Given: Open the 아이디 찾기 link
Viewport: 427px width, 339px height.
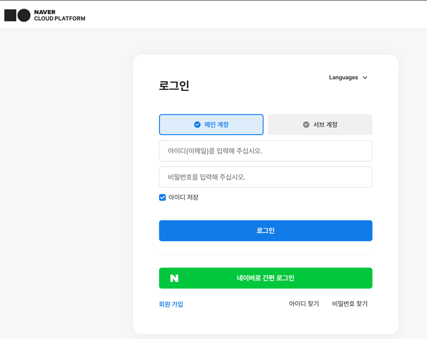Looking at the screenshot, I should pos(304,304).
